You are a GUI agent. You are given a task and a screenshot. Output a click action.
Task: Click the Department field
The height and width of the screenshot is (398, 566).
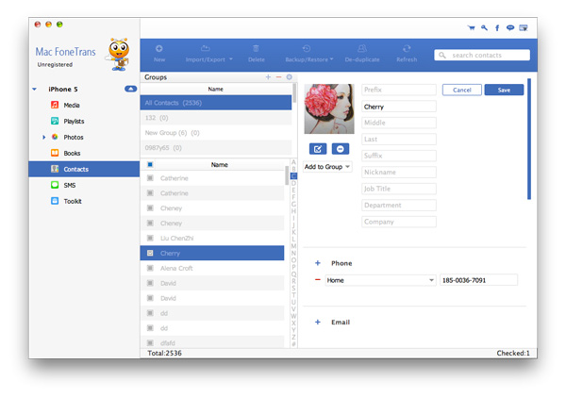pyautogui.click(x=399, y=205)
